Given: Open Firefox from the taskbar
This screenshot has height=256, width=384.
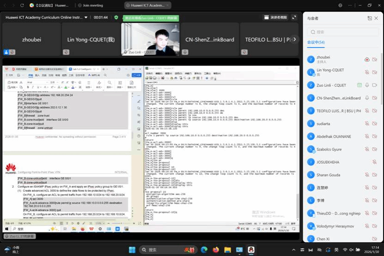Looking at the screenshot, I should point(216,250).
